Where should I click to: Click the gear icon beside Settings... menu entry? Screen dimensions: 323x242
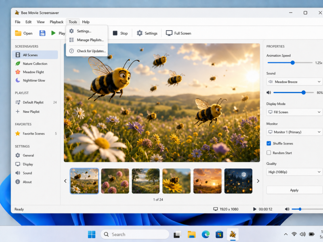tap(71, 31)
